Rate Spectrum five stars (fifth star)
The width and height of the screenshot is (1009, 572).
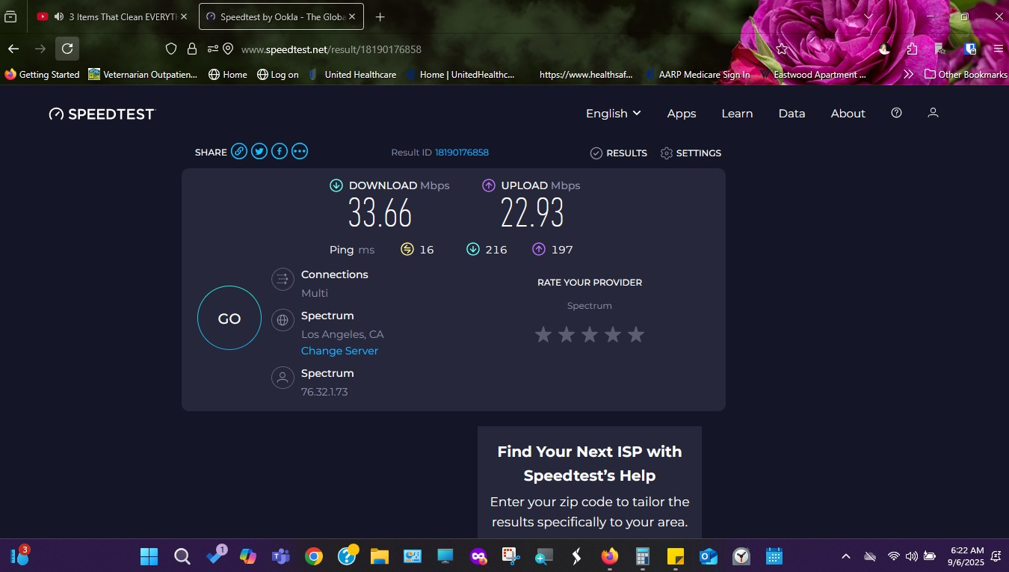point(636,334)
